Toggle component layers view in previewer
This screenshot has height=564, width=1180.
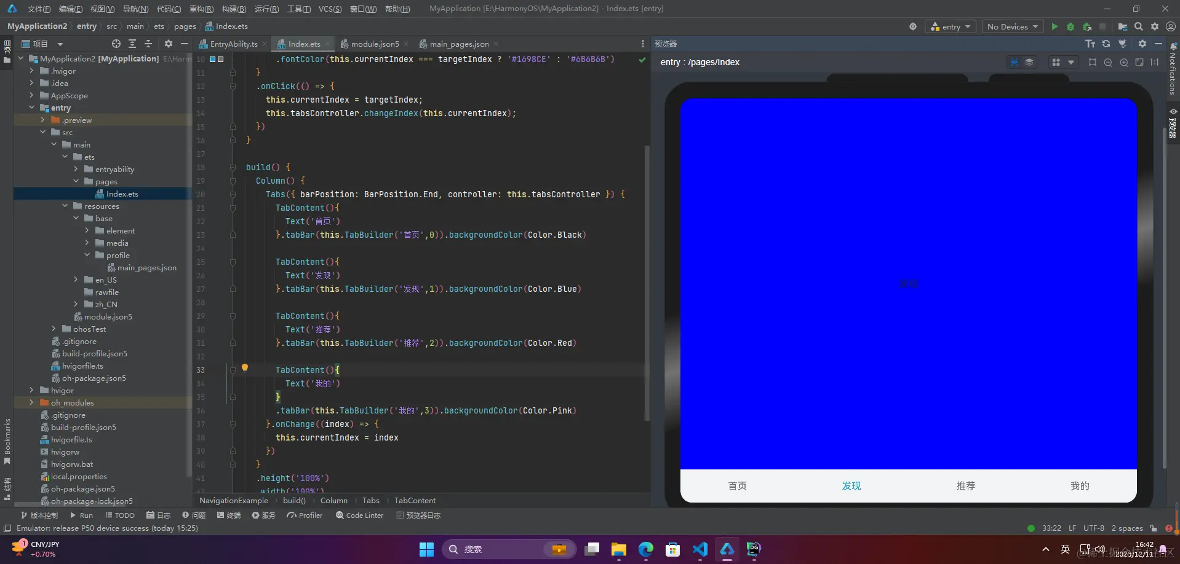click(x=1029, y=62)
